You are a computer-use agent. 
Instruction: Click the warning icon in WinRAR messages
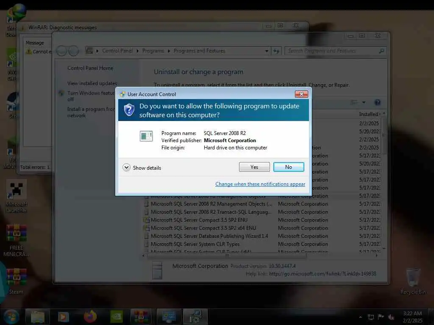tap(29, 51)
